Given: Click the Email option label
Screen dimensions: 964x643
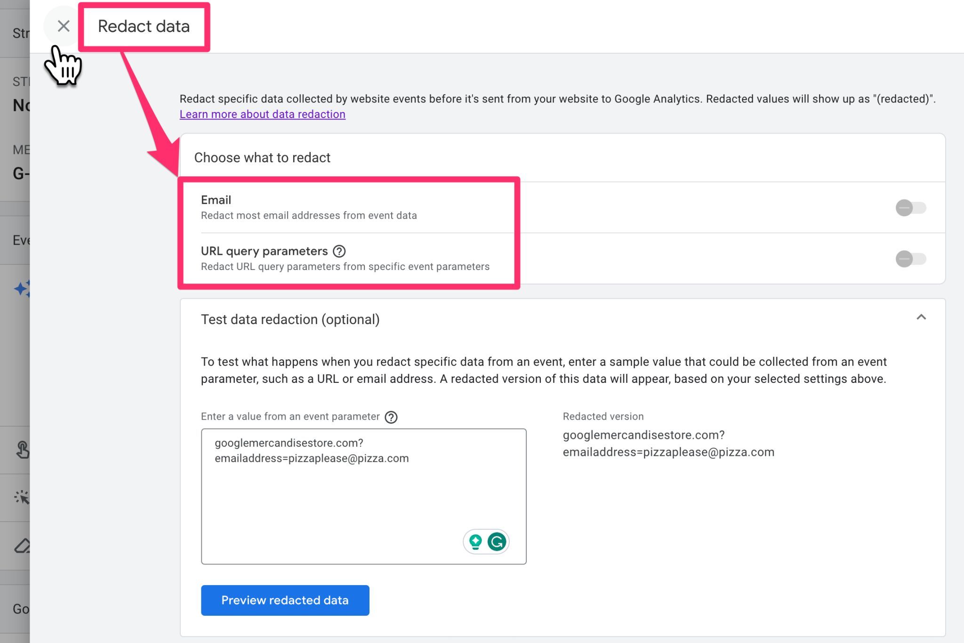Looking at the screenshot, I should coord(216,199).
